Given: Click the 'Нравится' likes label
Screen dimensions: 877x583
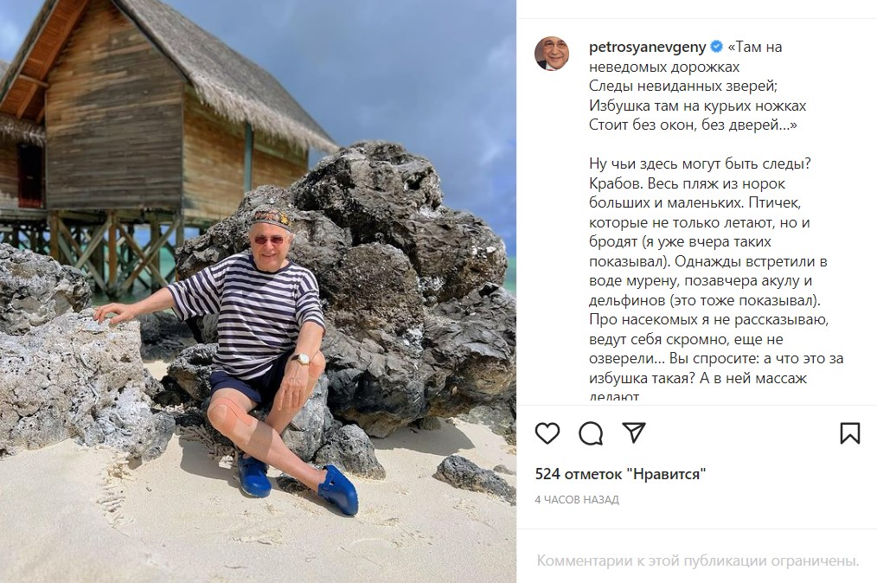Looking at the screenshot, I should (666, 474).
